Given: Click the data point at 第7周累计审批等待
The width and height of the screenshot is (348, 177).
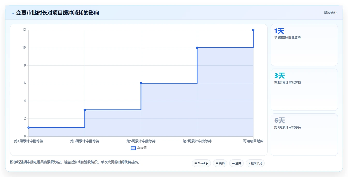Looking at the screenshot, I should [x=197, y=48].
